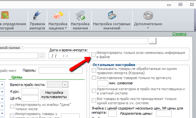Viewport: 196px width, 118px height.
Task: Expand the Настройка наценки dropdown arrow
Action: [x=66, y=28]
